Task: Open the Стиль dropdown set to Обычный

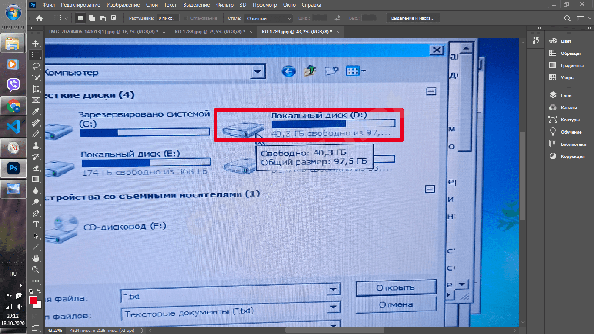Action: [268, 18]
